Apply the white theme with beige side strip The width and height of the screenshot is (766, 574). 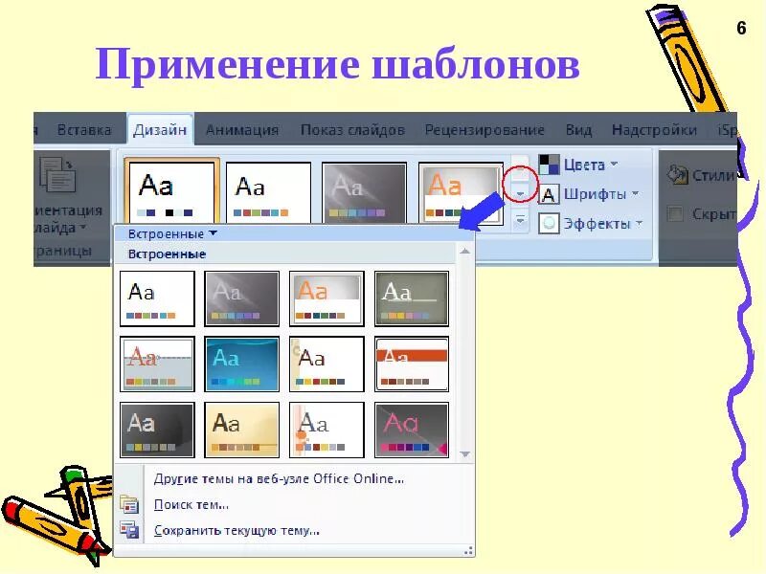(327, 364)
